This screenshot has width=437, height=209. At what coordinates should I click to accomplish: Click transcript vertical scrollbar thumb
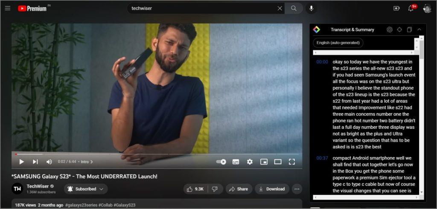click(421, 49)
